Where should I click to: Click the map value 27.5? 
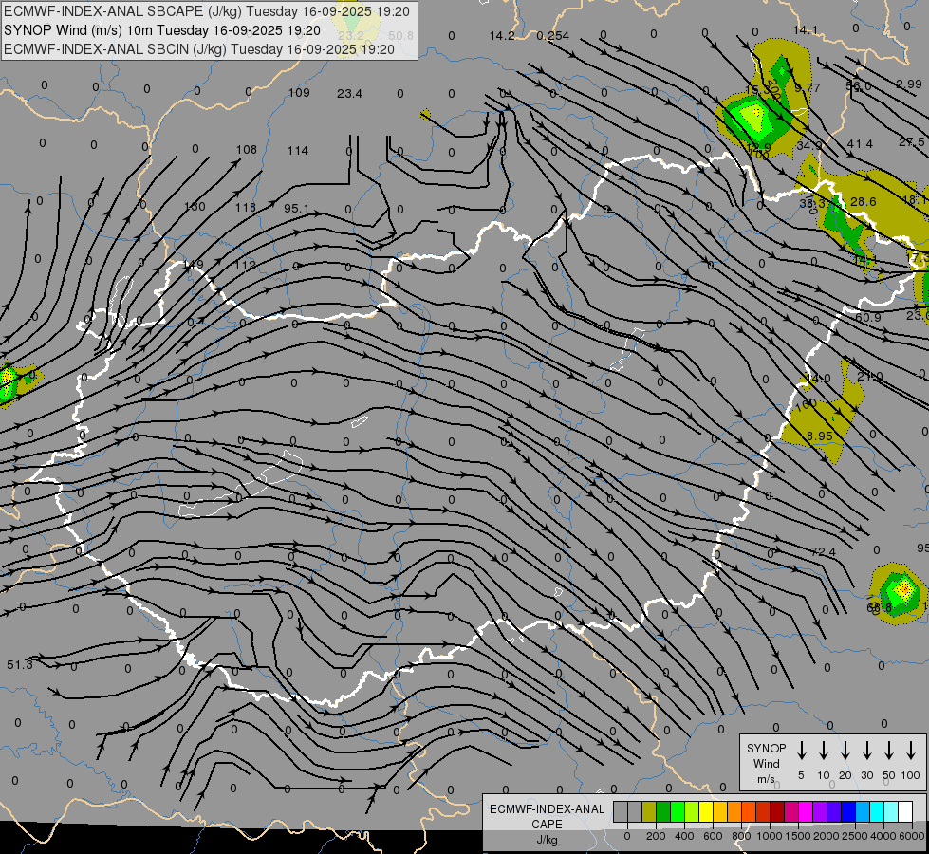911,142
